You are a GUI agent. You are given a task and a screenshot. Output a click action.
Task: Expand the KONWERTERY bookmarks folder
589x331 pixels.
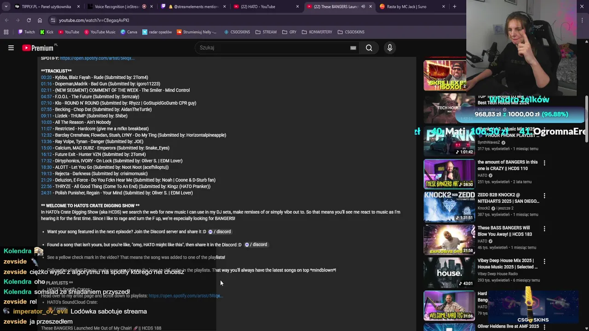(x=317, y=32)
